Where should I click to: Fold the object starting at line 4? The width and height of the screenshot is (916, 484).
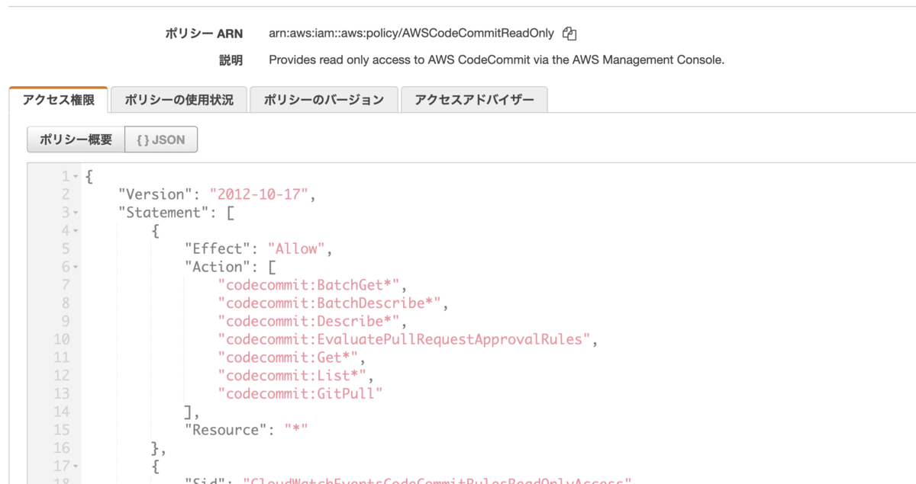tap(76, 231)
